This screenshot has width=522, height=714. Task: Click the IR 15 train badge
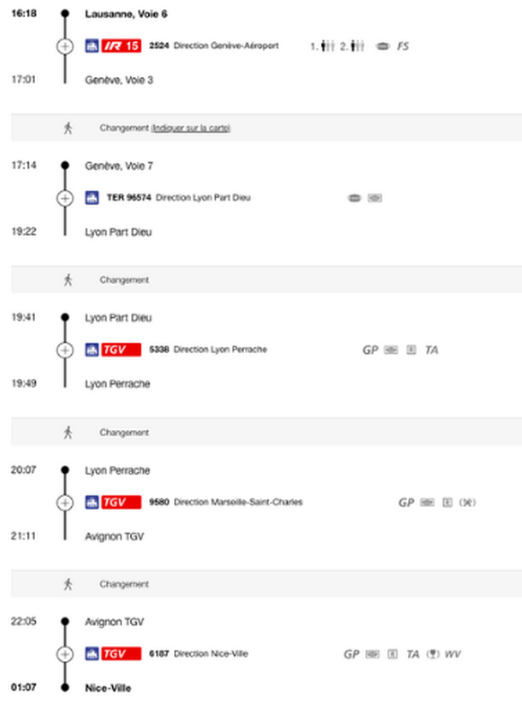(x=121, y=46)
